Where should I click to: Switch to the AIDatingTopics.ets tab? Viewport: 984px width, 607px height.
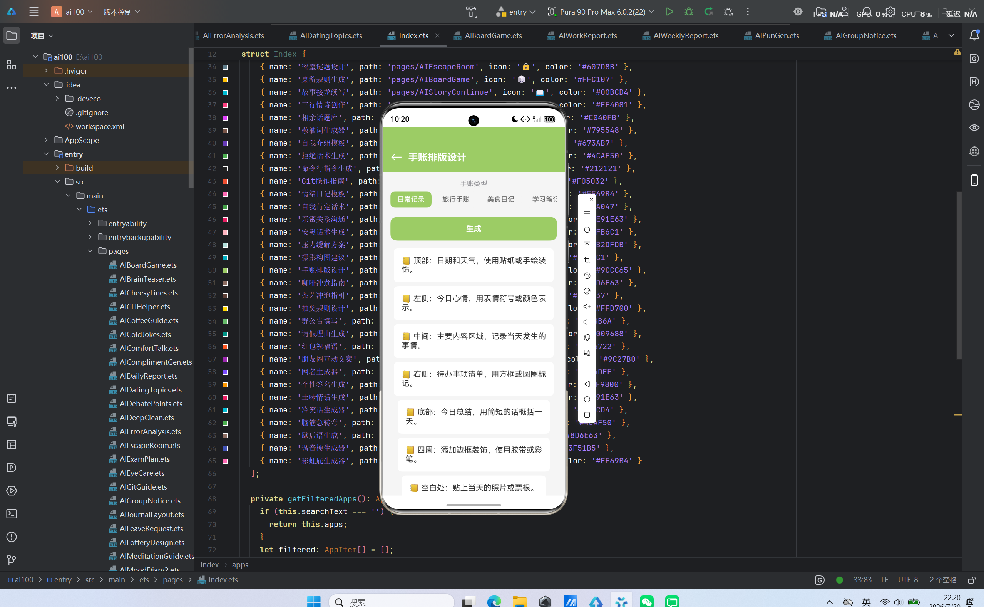326,35
